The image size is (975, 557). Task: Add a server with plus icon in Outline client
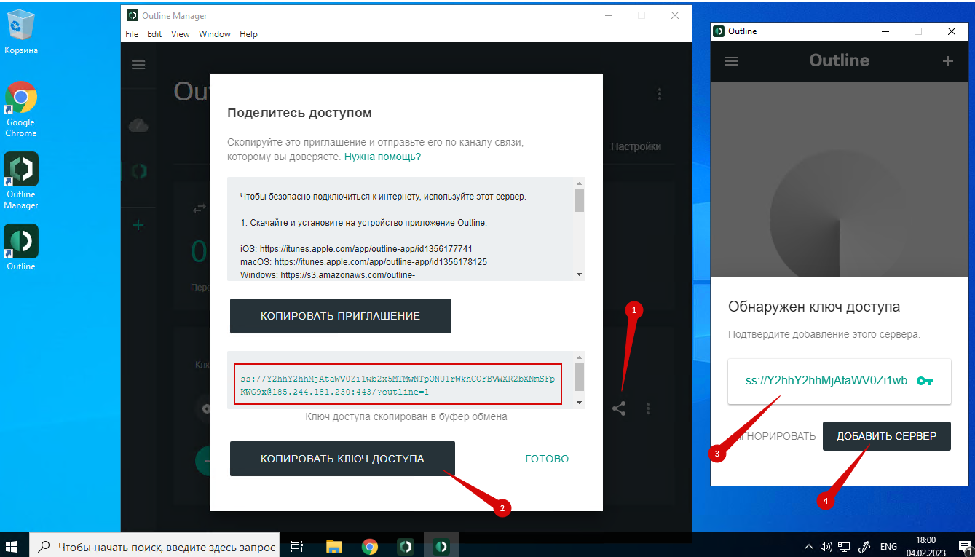tap(947, 61)
